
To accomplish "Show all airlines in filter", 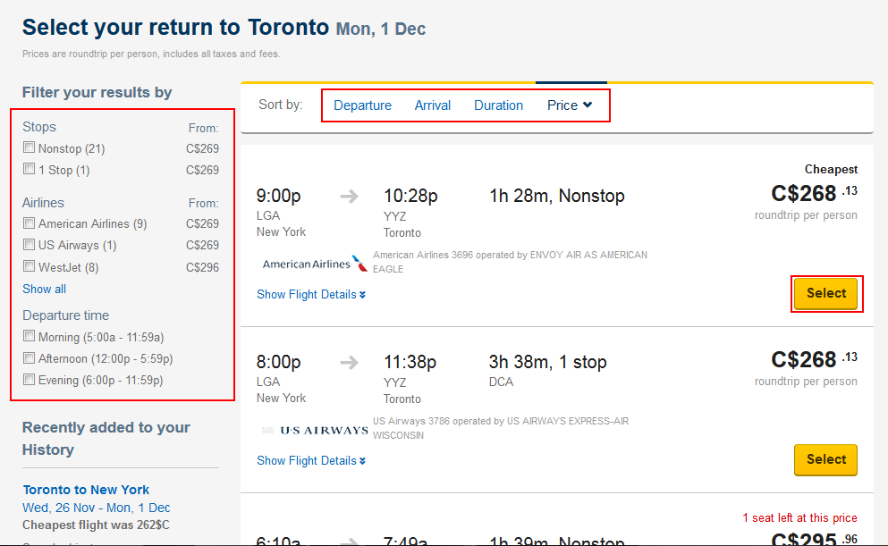I will (x=44, y=289).
